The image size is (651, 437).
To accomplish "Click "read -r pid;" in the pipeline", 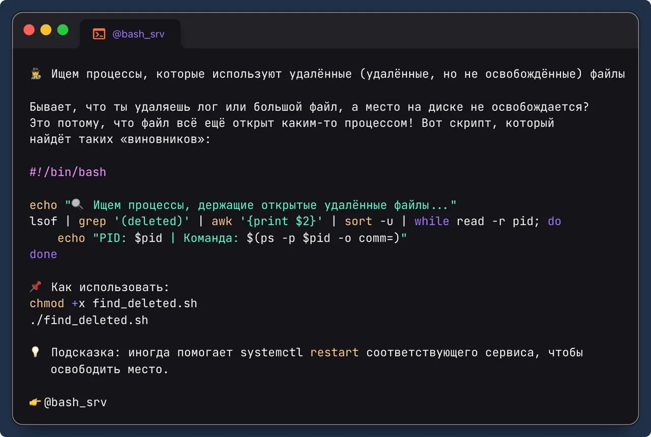I will coord(498,222).
